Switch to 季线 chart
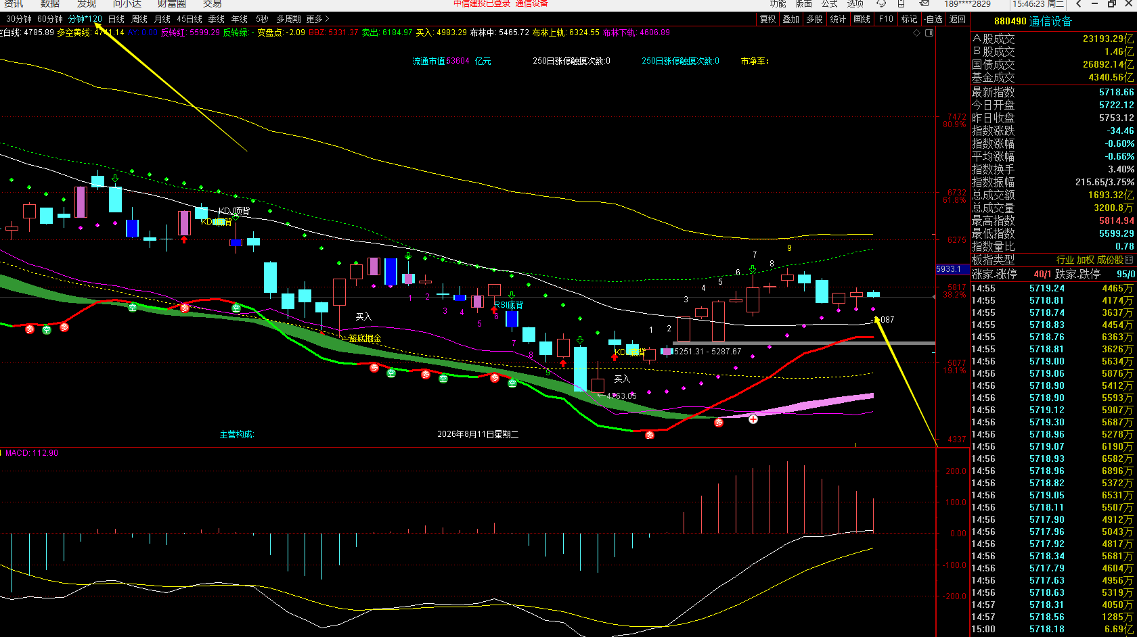 click(x=217, y=19)
